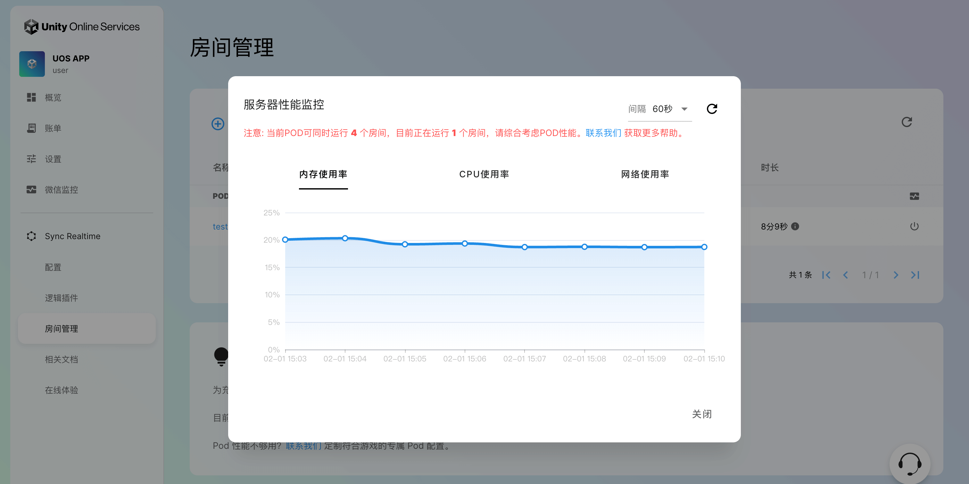
Task: Open the 账单 sidebar item
Action: [x=53, y=128]
